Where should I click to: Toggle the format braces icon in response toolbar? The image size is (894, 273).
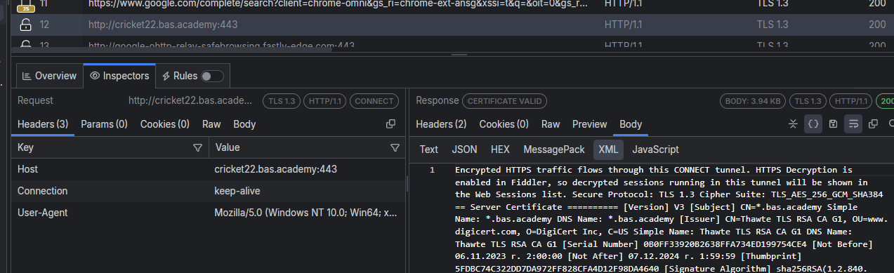(x=813, y=124)
